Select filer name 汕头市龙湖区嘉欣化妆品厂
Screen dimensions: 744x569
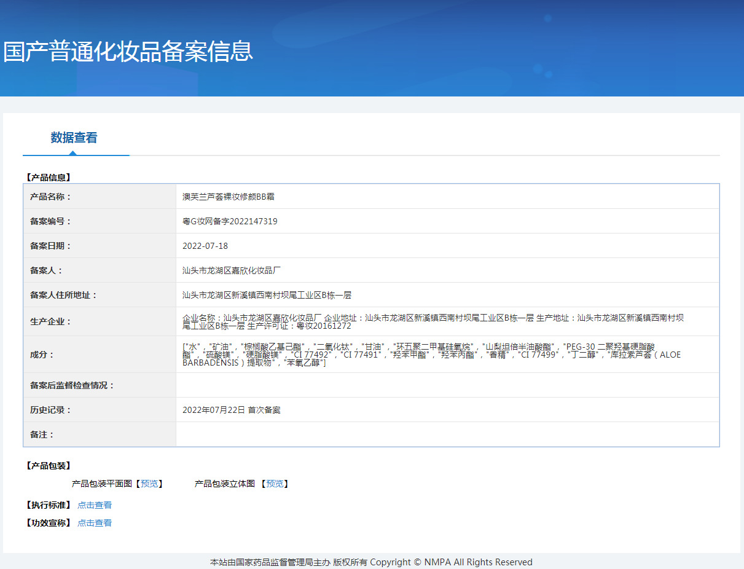[232, 270]
